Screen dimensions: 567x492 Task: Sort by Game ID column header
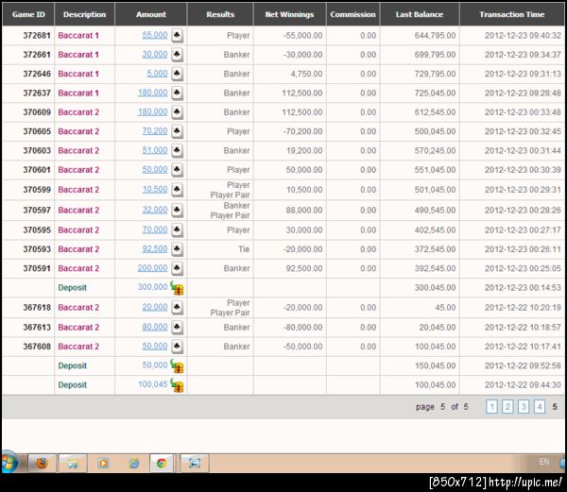point(28,14)
